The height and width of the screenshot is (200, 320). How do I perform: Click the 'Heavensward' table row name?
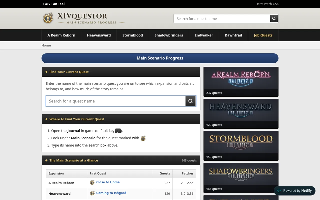pyautogui.click(x=59, y=193)
